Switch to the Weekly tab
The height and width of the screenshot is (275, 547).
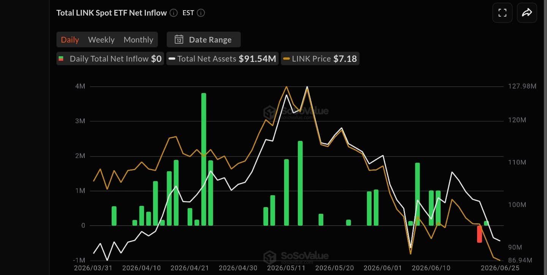(x=101, y=40)
